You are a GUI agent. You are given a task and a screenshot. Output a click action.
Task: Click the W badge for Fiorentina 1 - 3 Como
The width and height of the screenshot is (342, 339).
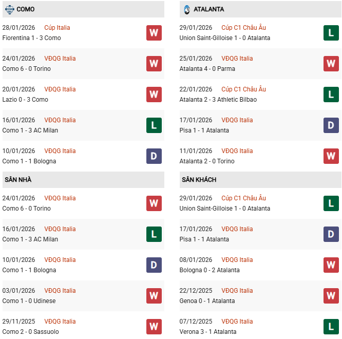pyautogui.click(x=154, y=33)
